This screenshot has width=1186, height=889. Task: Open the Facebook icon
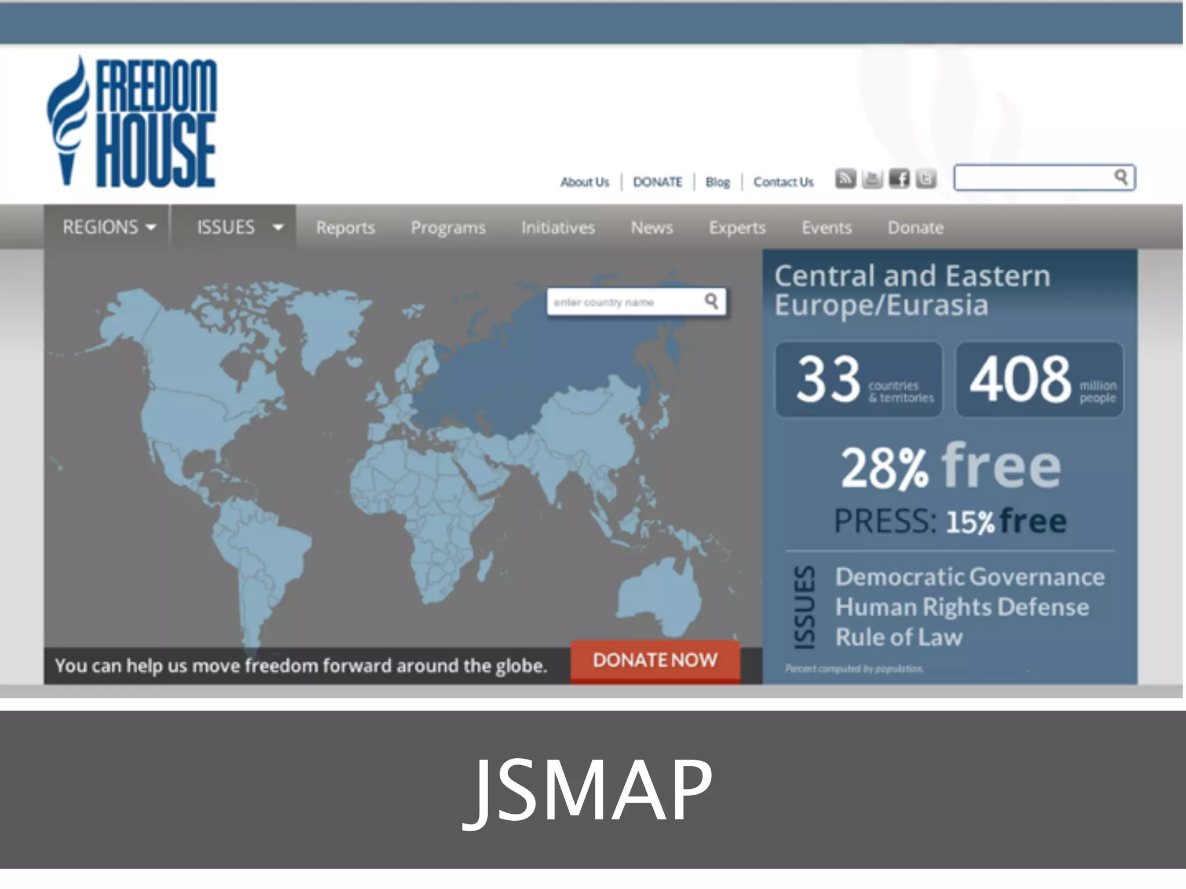click(899, 179)
